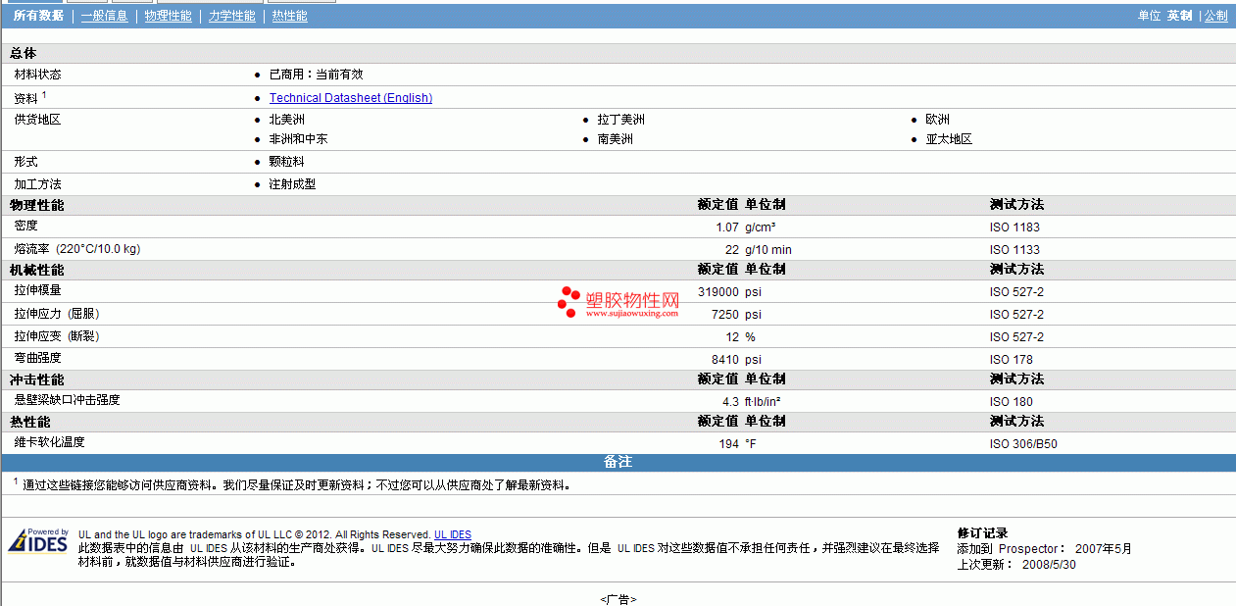Follow the UL IDES link in footer
This screenshot has width=1236, height=606.
(x=453, y=534)
